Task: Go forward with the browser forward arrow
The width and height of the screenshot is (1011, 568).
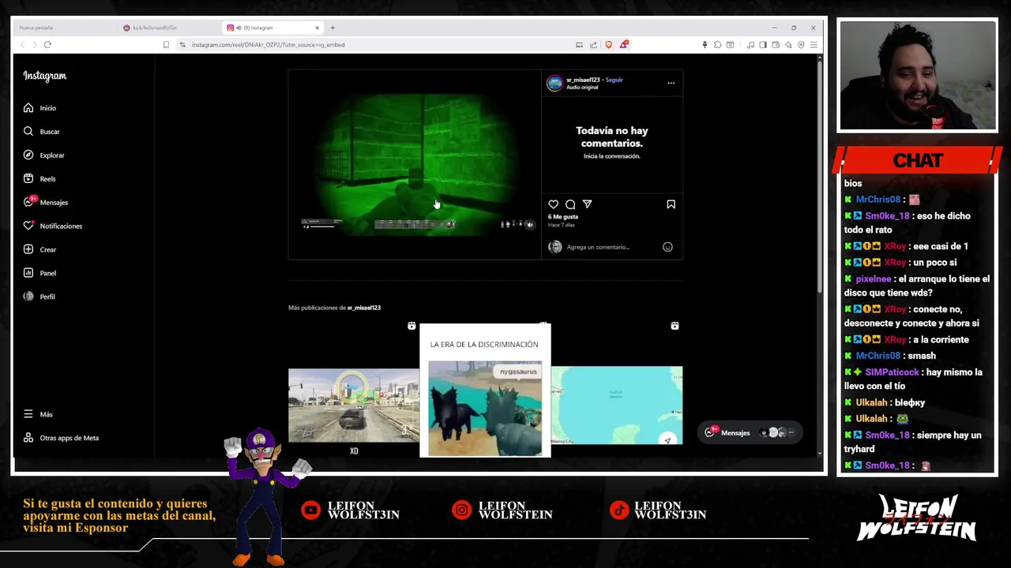Action: pyautogui.click(x=34, y=45)
